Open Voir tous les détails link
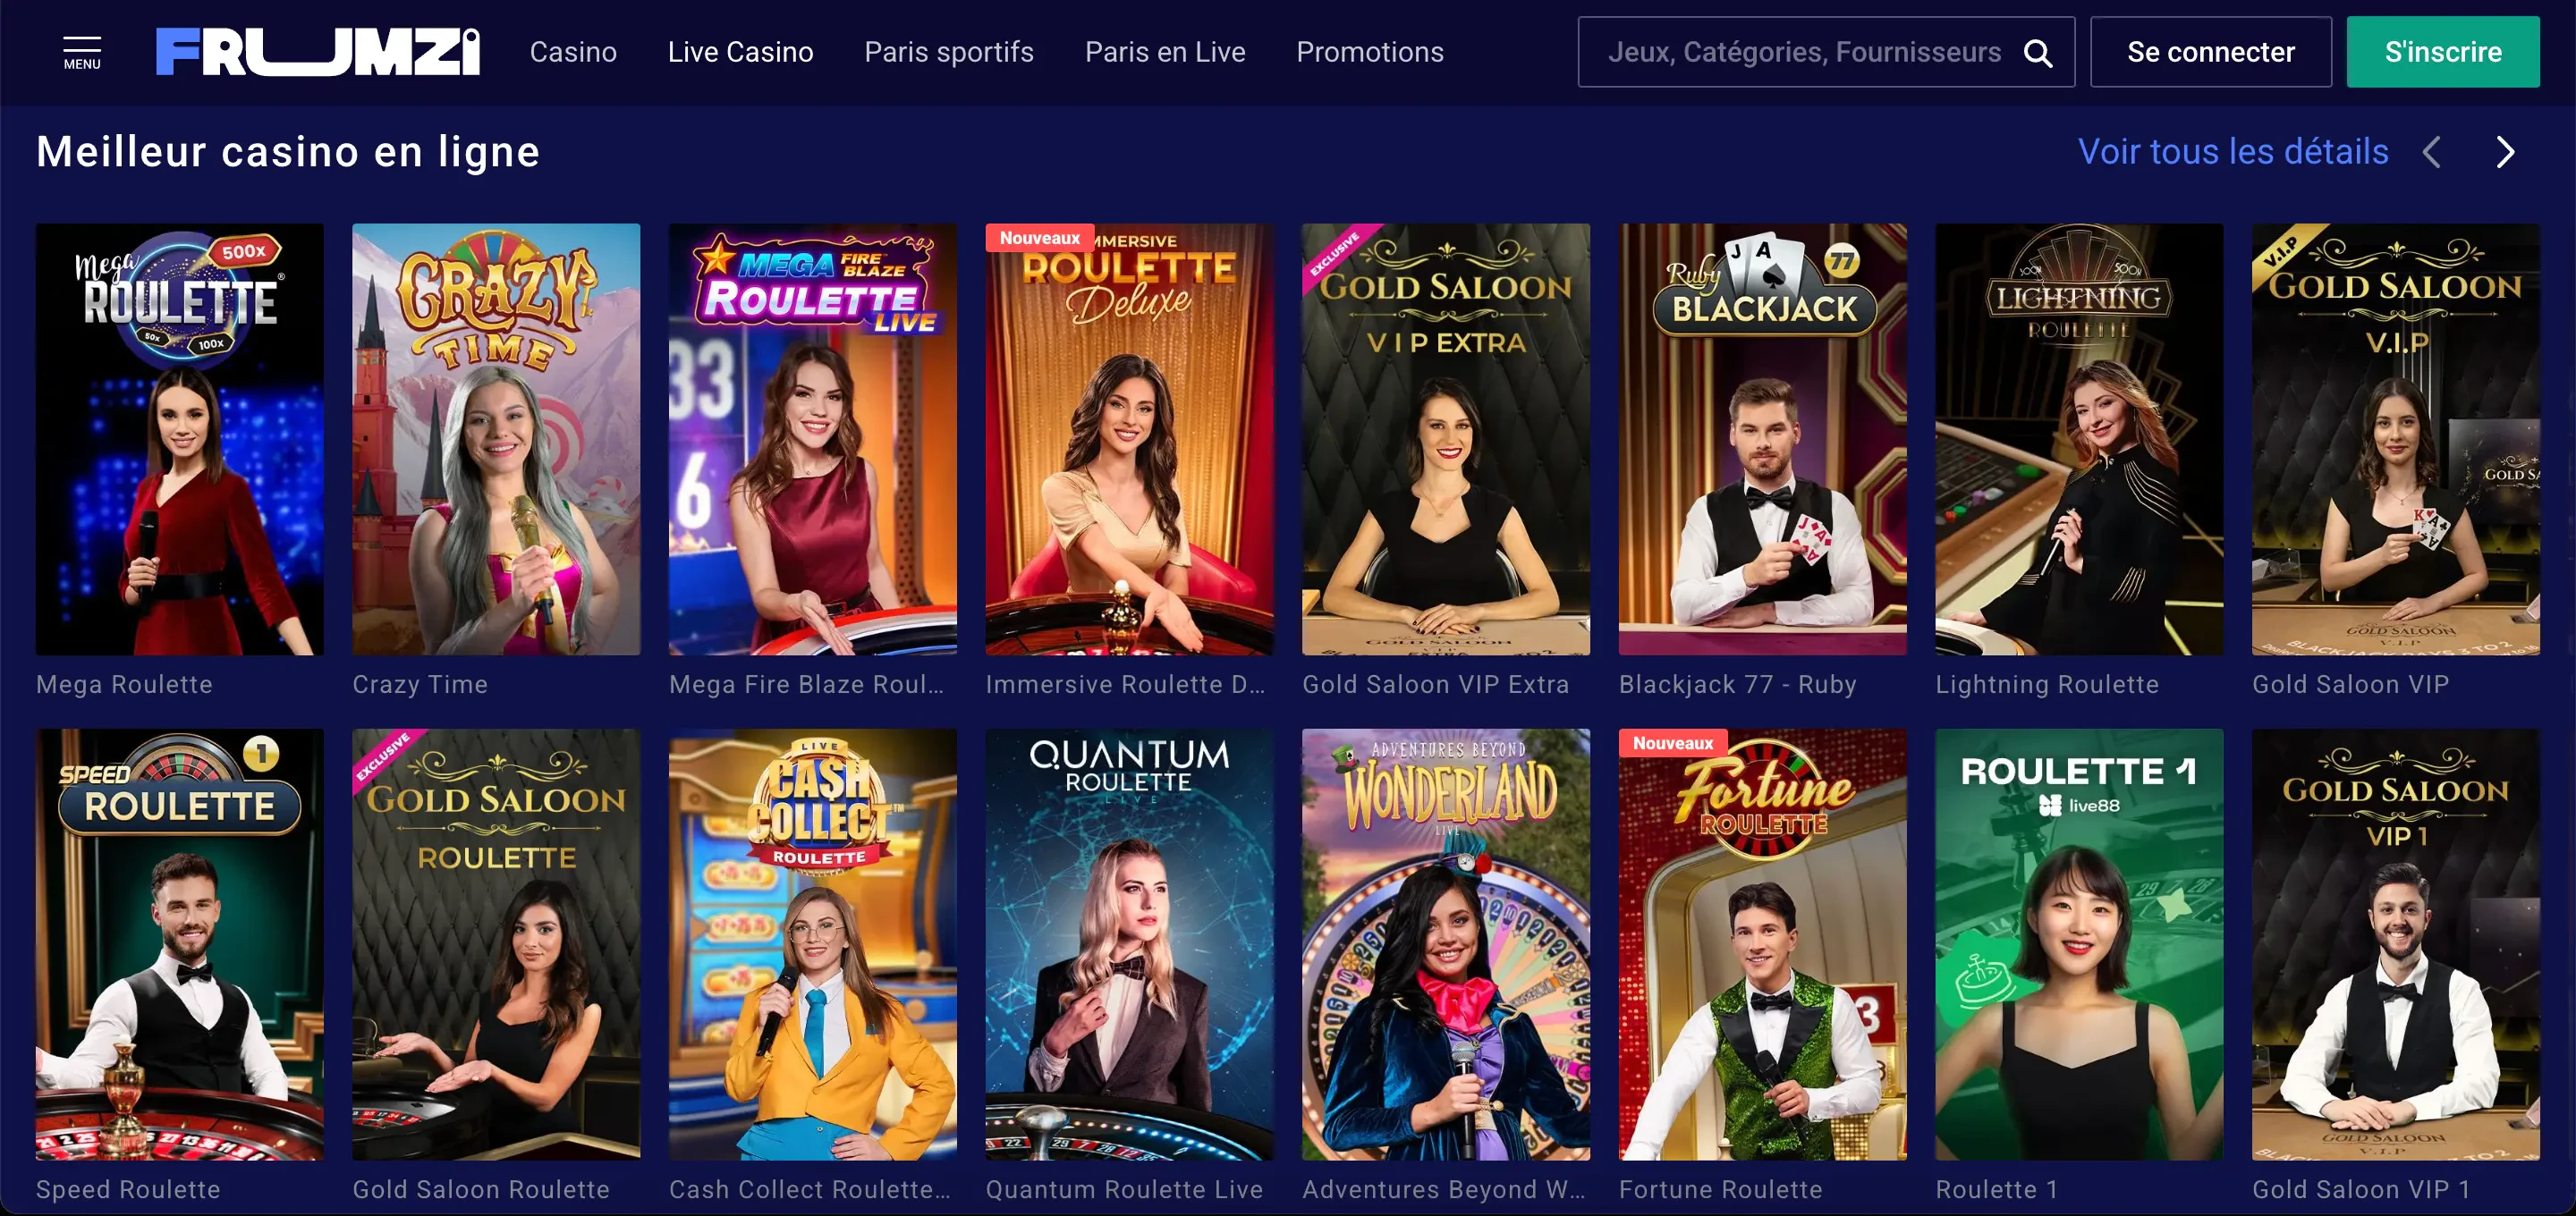 click(2232, 152)
